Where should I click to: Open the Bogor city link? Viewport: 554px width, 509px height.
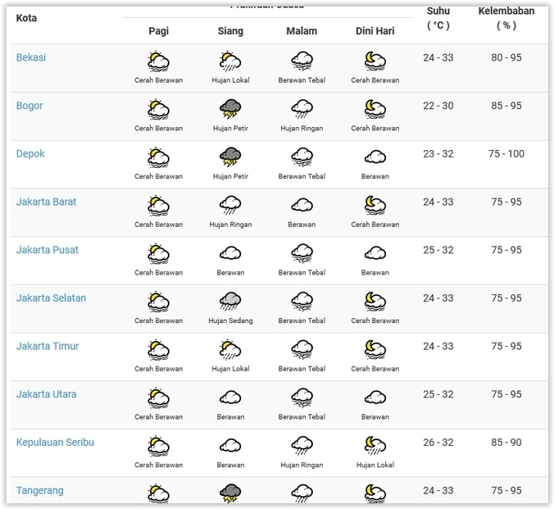(x=30, y=106)
